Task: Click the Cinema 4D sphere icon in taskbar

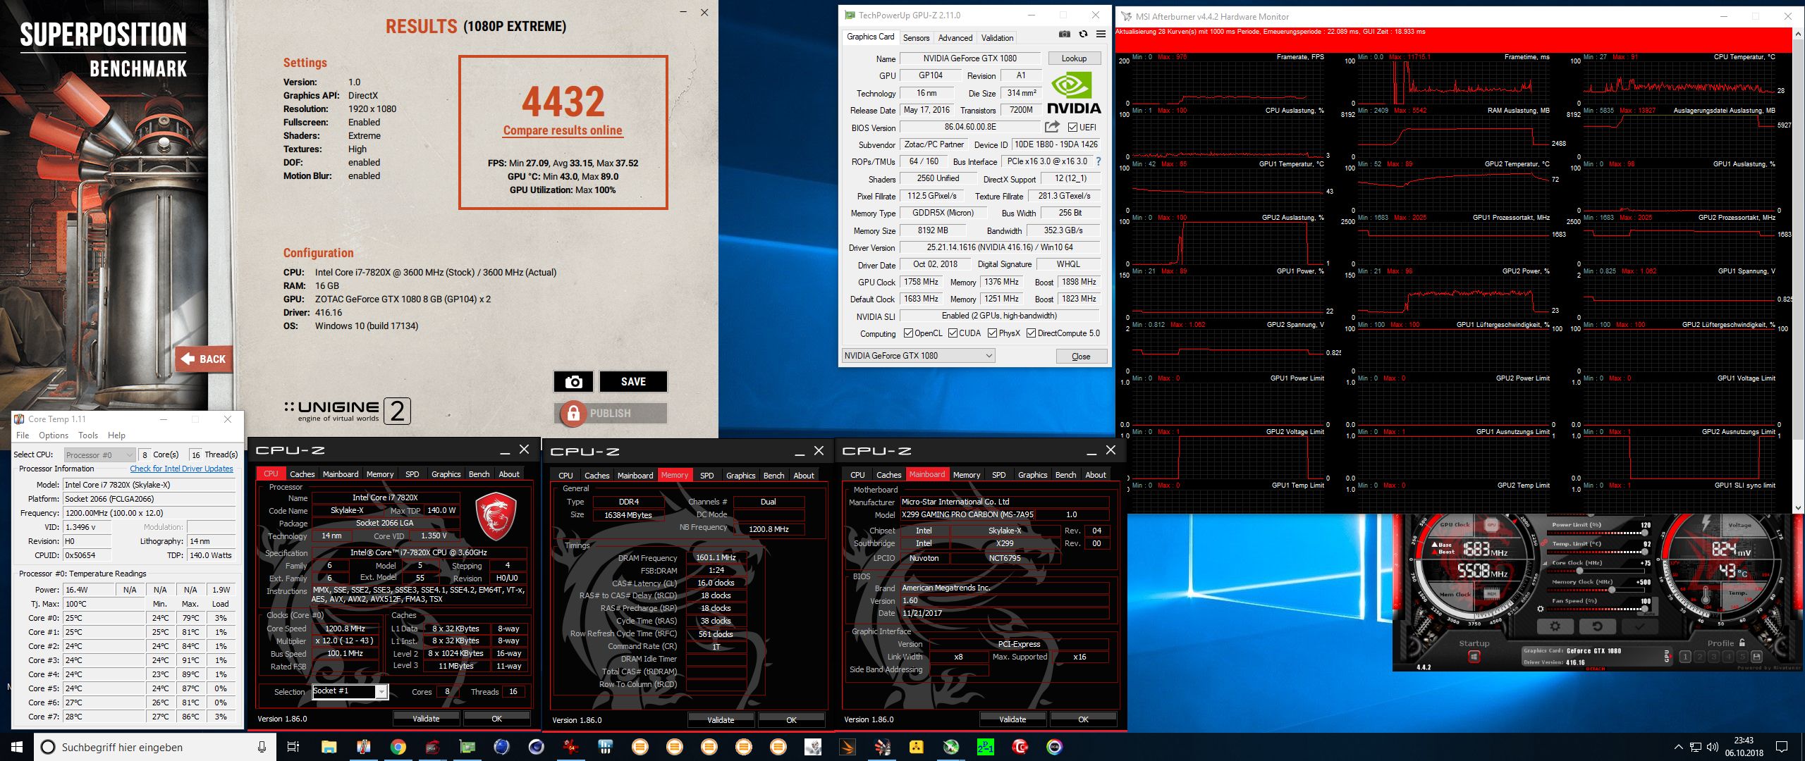Action: pyautogui.click(x=537, y=747)
